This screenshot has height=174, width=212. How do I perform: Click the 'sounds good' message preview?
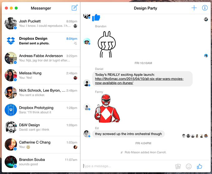click(x=28, y=164)
